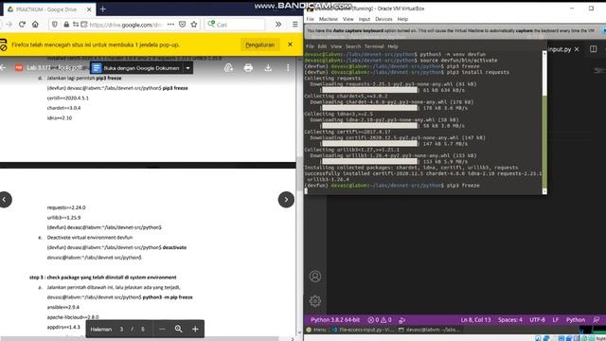Split the VS Code editor

pos(594,49)
